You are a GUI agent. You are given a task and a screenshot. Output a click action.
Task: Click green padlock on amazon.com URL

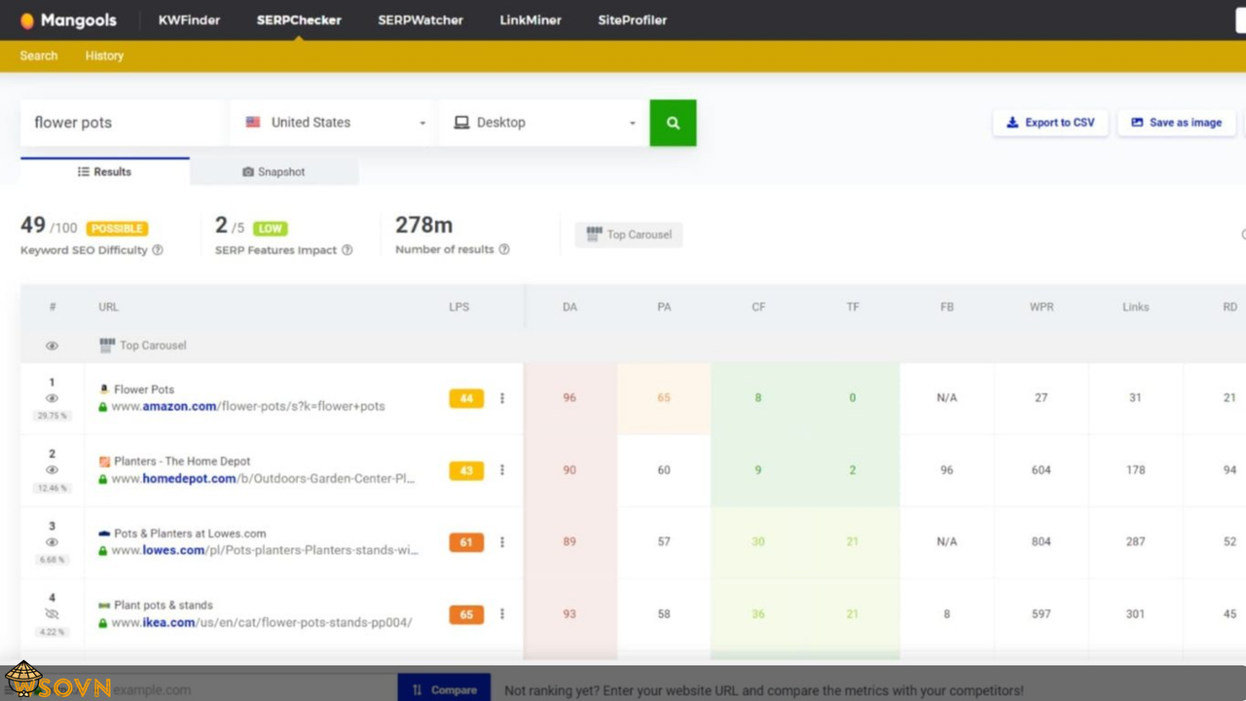[103, 407]
